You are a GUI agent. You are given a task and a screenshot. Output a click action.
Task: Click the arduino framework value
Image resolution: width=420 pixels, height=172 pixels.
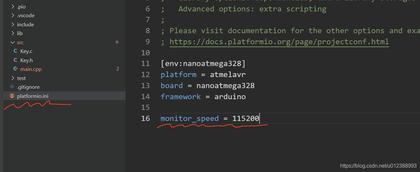[230, 97]
